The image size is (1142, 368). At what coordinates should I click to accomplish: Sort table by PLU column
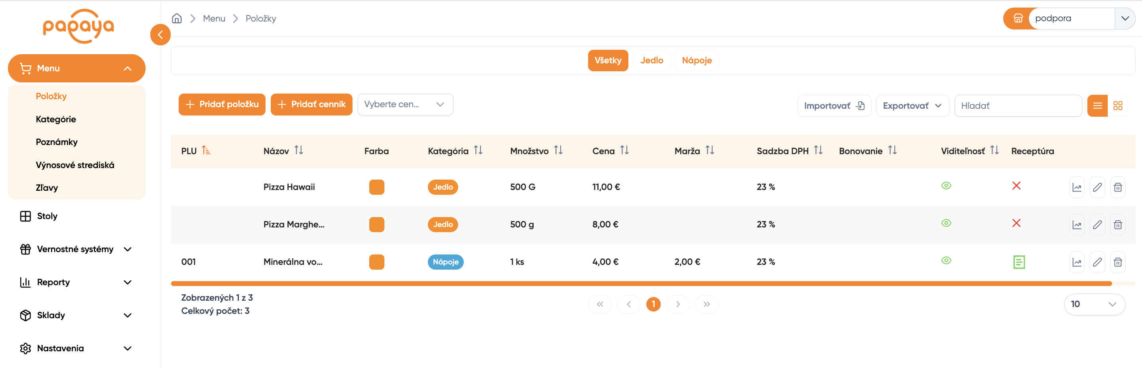[x=206, y=150]
